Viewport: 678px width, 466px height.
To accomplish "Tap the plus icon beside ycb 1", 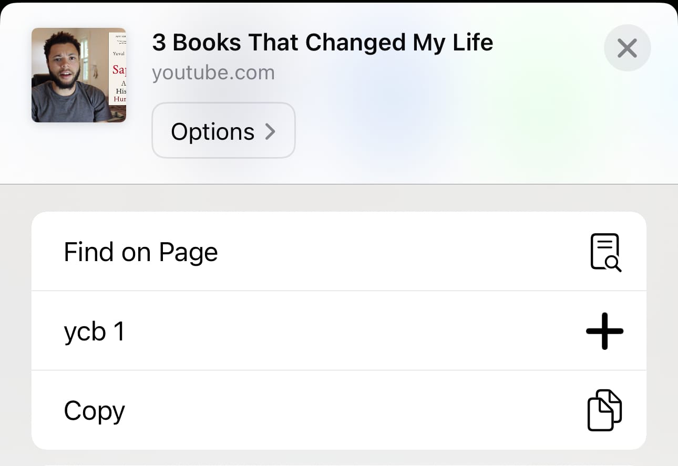I will click(604, 331).
